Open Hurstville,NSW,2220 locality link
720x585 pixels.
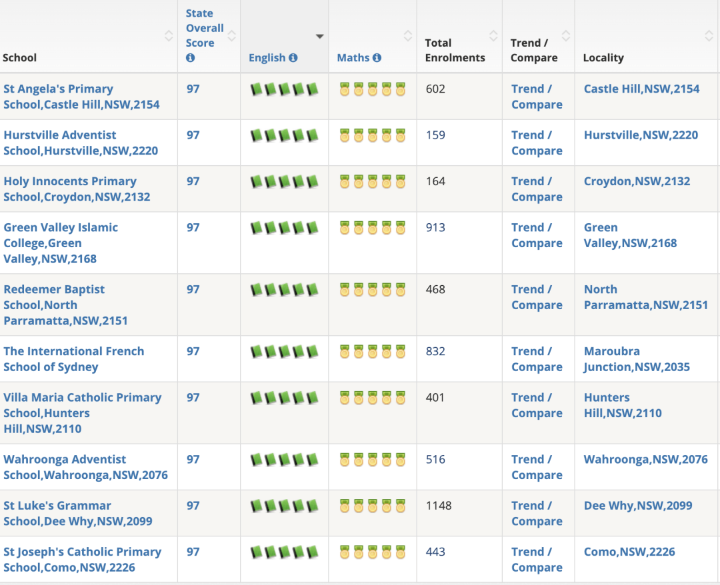[x=641, y=135]
